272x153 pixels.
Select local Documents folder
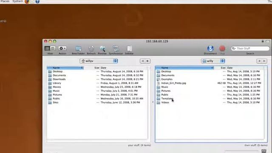[x=59, y=75]
